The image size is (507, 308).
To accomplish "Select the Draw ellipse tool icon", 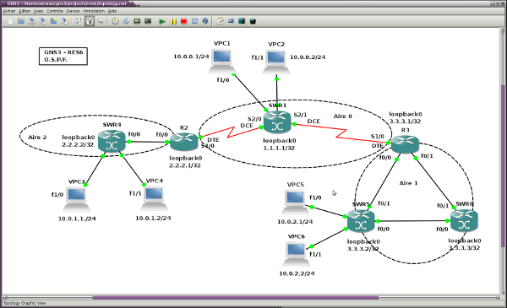I will click(x=253, y=21).
